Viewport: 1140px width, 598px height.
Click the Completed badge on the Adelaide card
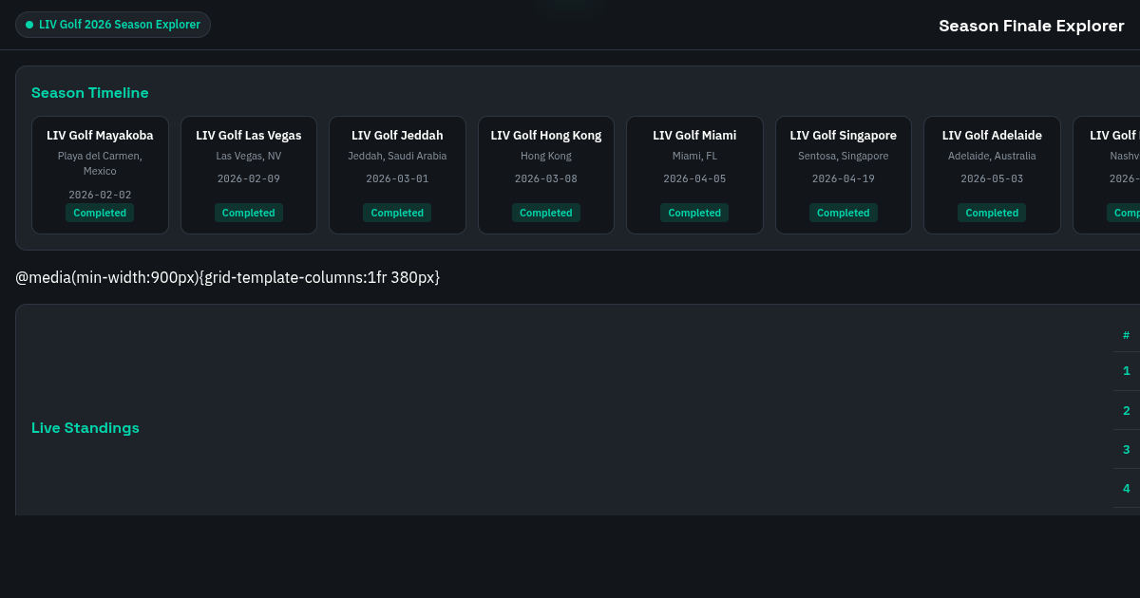click(x=992, y=213)
